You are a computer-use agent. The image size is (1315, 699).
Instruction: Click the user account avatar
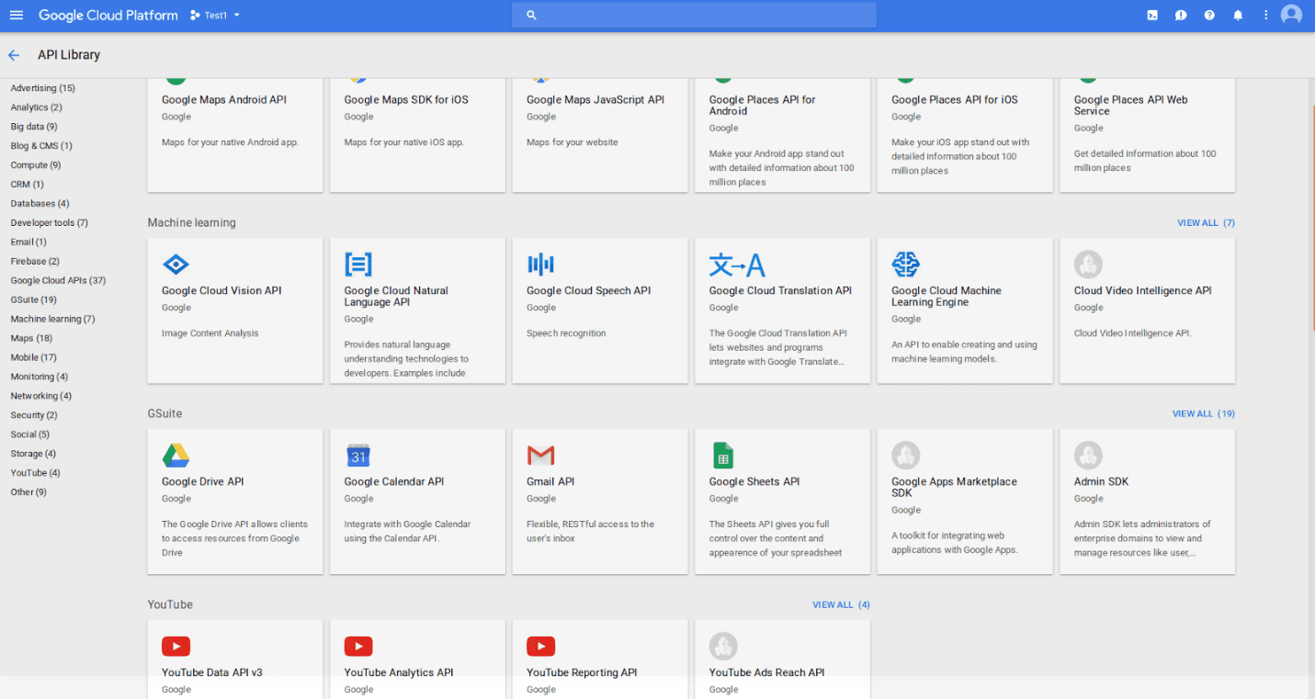[1291, 15]
